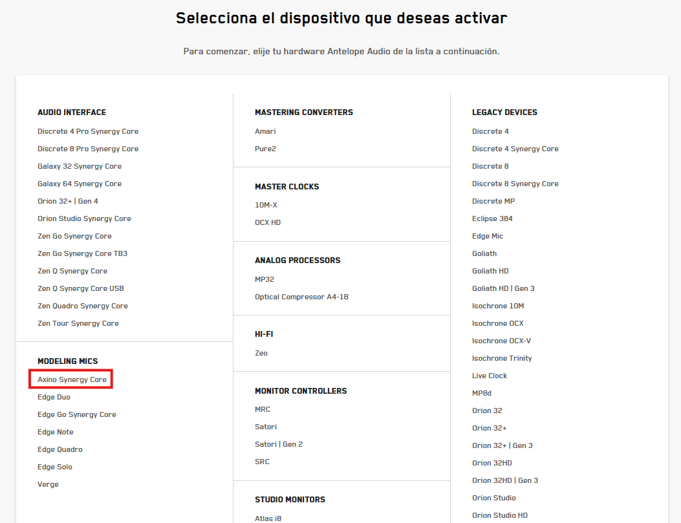Screen dimensions: 681x523
Task: Choose legacy Discrete 4 Synergy Core
Action: coord(515,149)
